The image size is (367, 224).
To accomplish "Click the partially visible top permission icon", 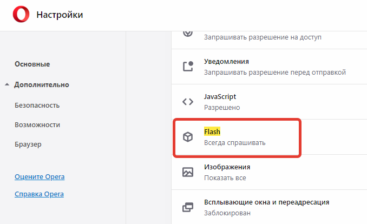I will (188, 34).
